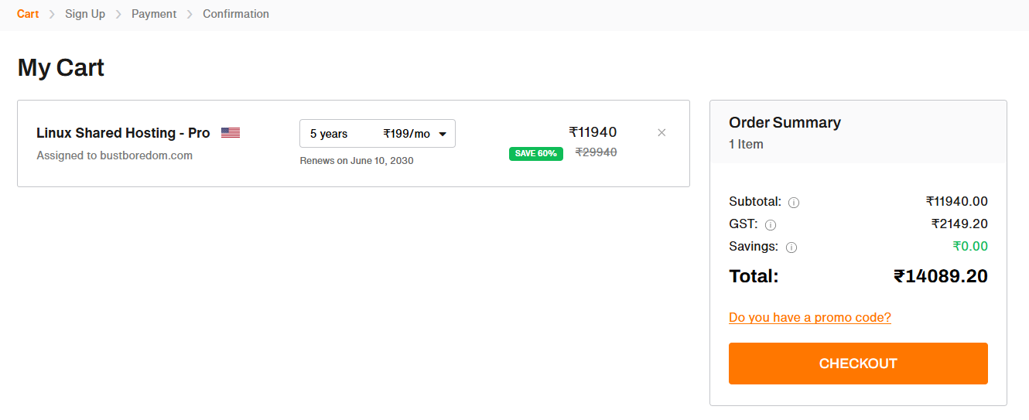Click the United States flag icon
1029x420 pixels.
pos(231,133)
